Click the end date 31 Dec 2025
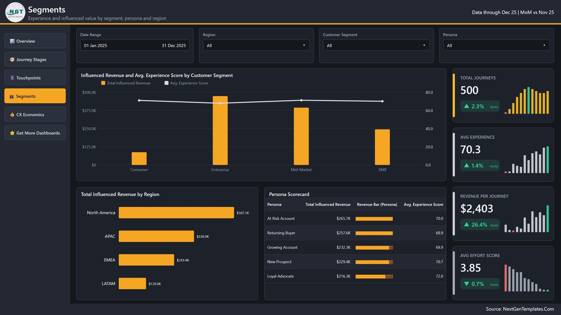Viewport: 561px width, 315px height. click(x=174, y=45)
